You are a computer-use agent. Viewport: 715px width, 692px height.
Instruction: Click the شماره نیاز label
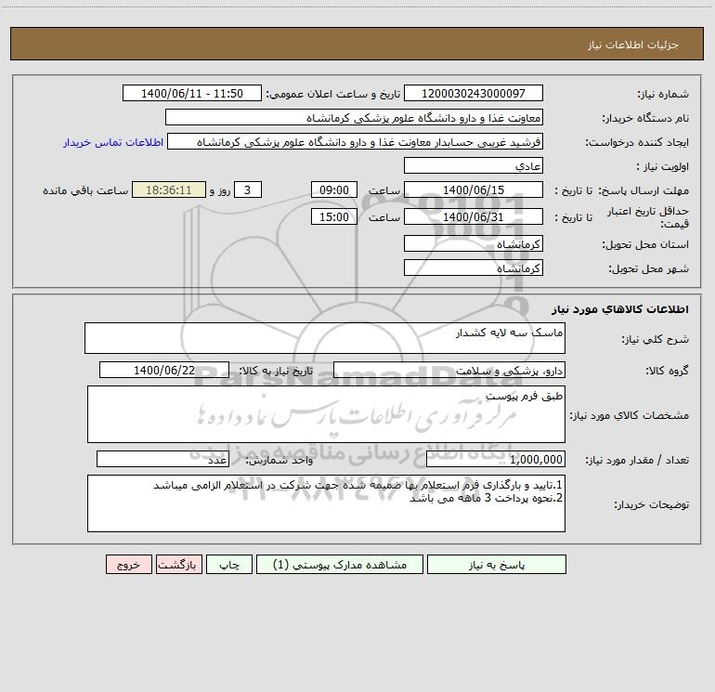coord(663,94)
